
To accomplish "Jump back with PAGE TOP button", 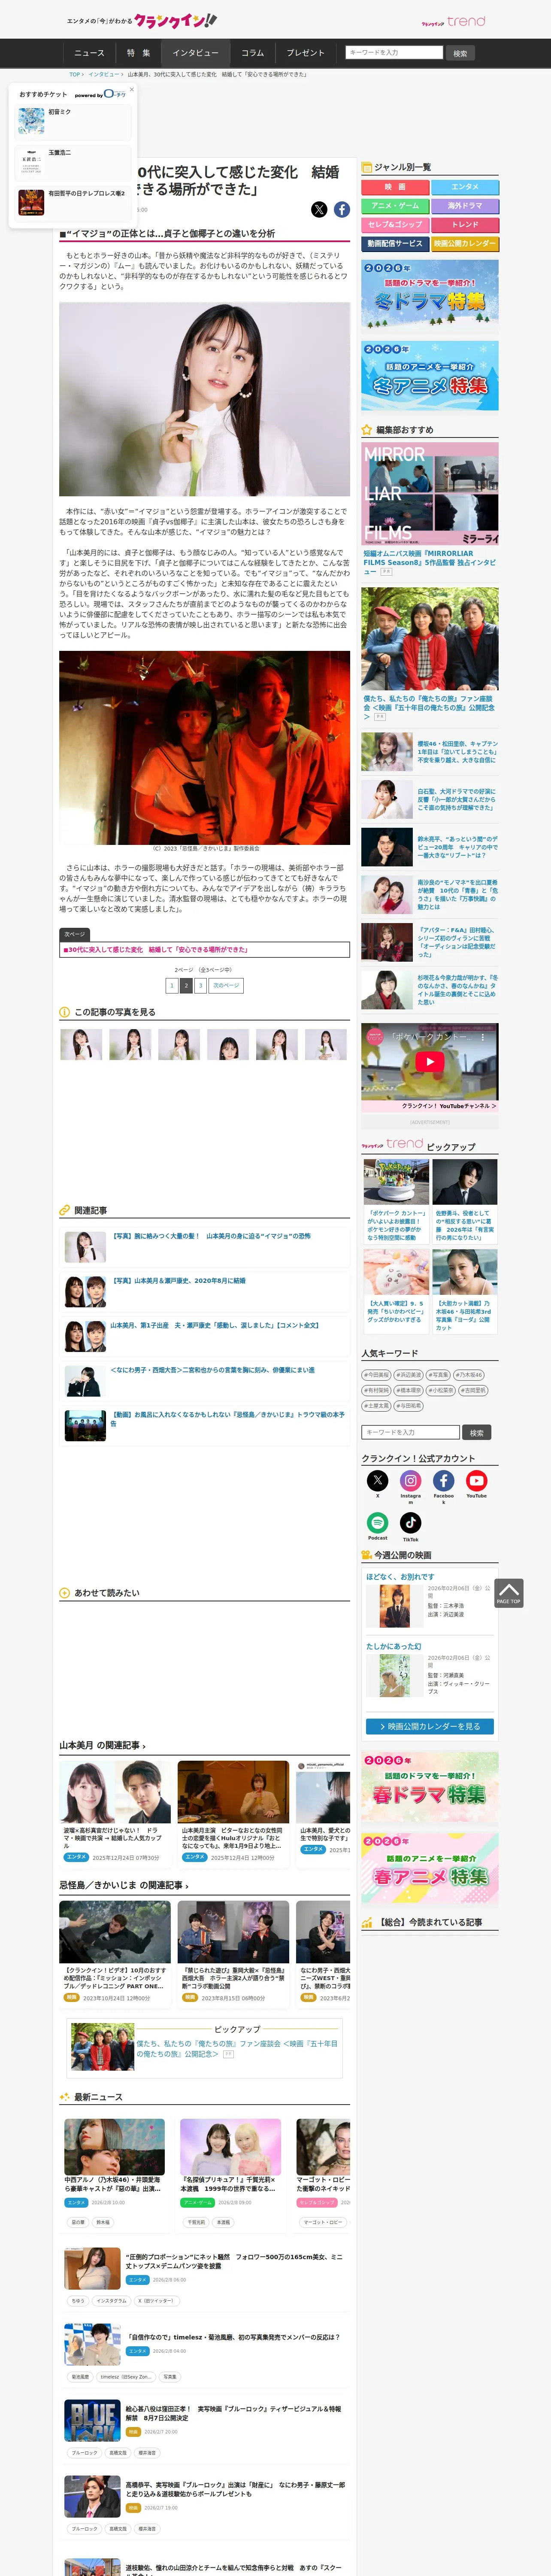I will (x=508, y=1592).
